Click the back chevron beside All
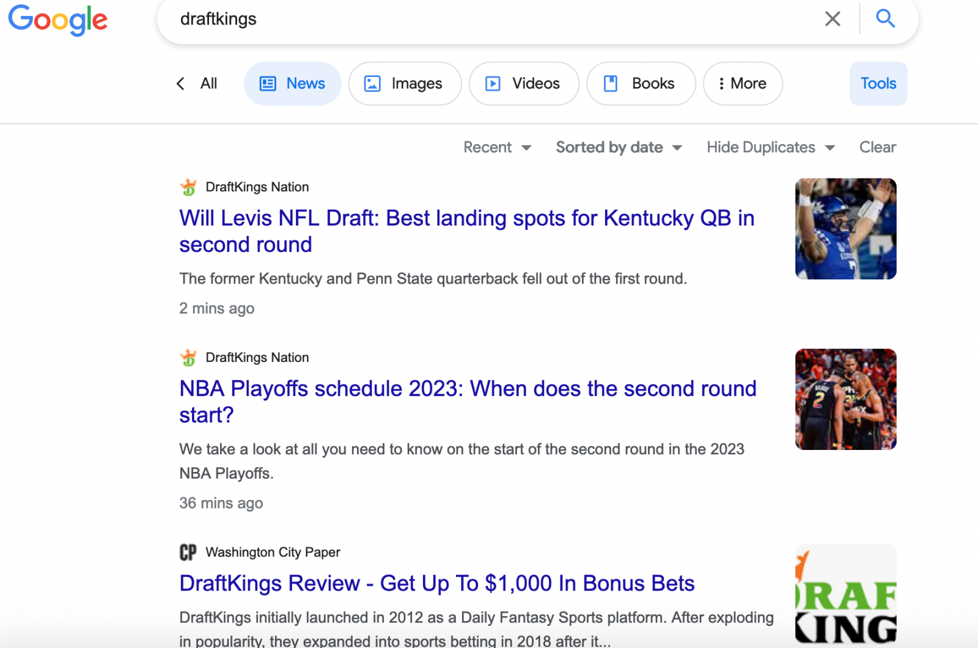The height and width of the screenshot is (648, 978). tap(180, 84)
